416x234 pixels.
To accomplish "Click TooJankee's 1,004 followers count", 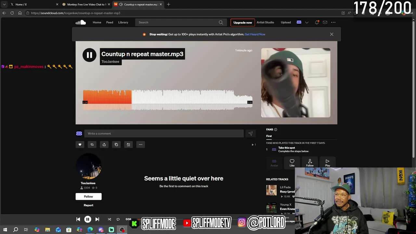I will tap(85, 188).
